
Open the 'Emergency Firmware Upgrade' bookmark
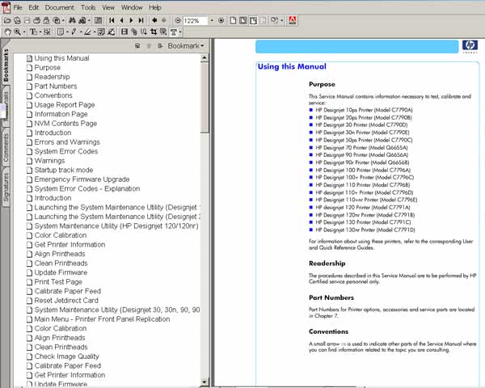(82, 179)
